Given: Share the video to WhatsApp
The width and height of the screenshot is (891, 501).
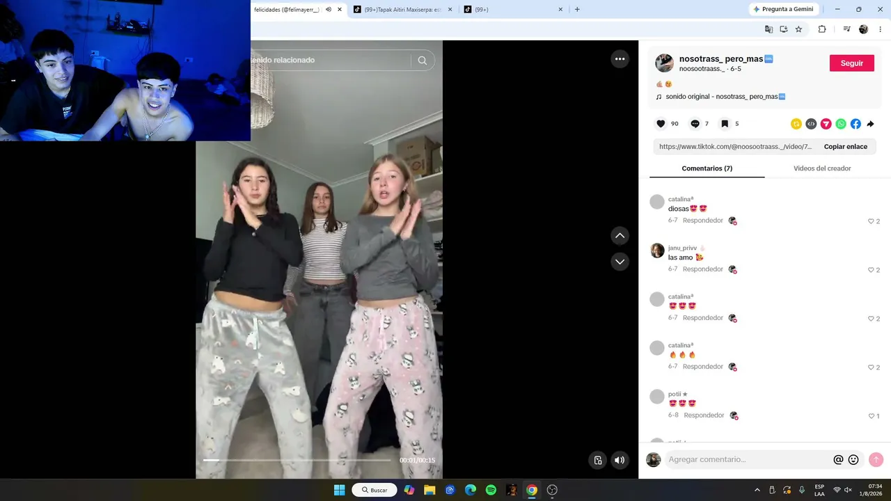Looking at the screenshot, I should [841, 124].
